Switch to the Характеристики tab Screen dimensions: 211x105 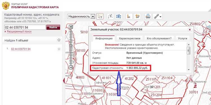click(x=130, y=38)
